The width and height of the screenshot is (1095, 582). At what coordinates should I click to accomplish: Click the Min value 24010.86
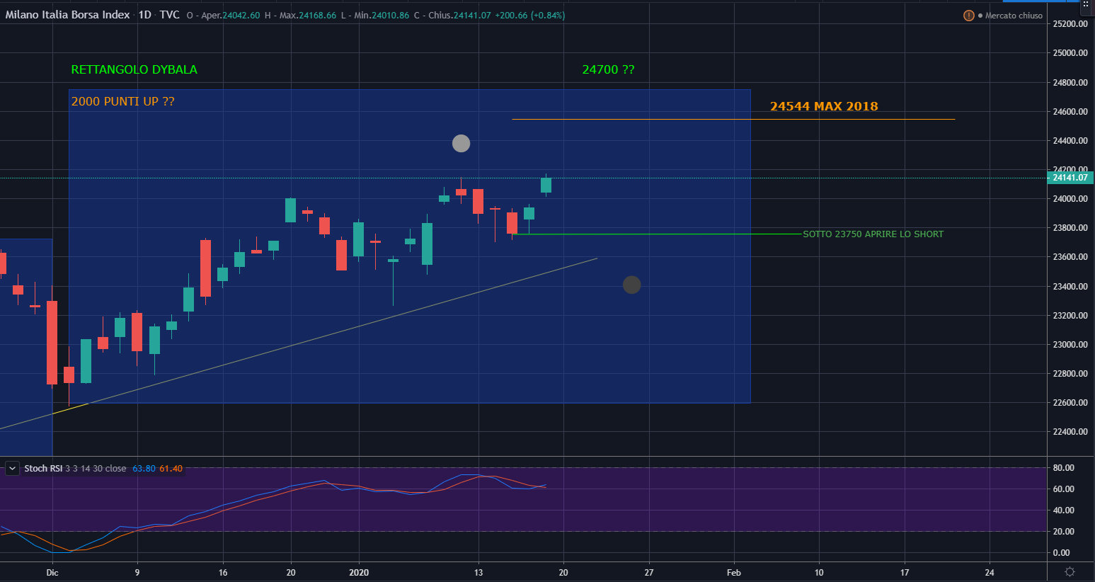click(x=390, y=16)
